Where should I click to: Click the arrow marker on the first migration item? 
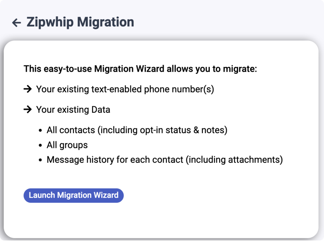click(x=28, y=89)
